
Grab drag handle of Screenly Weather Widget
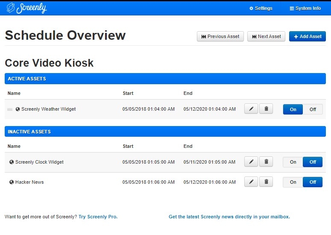(10, 109)
